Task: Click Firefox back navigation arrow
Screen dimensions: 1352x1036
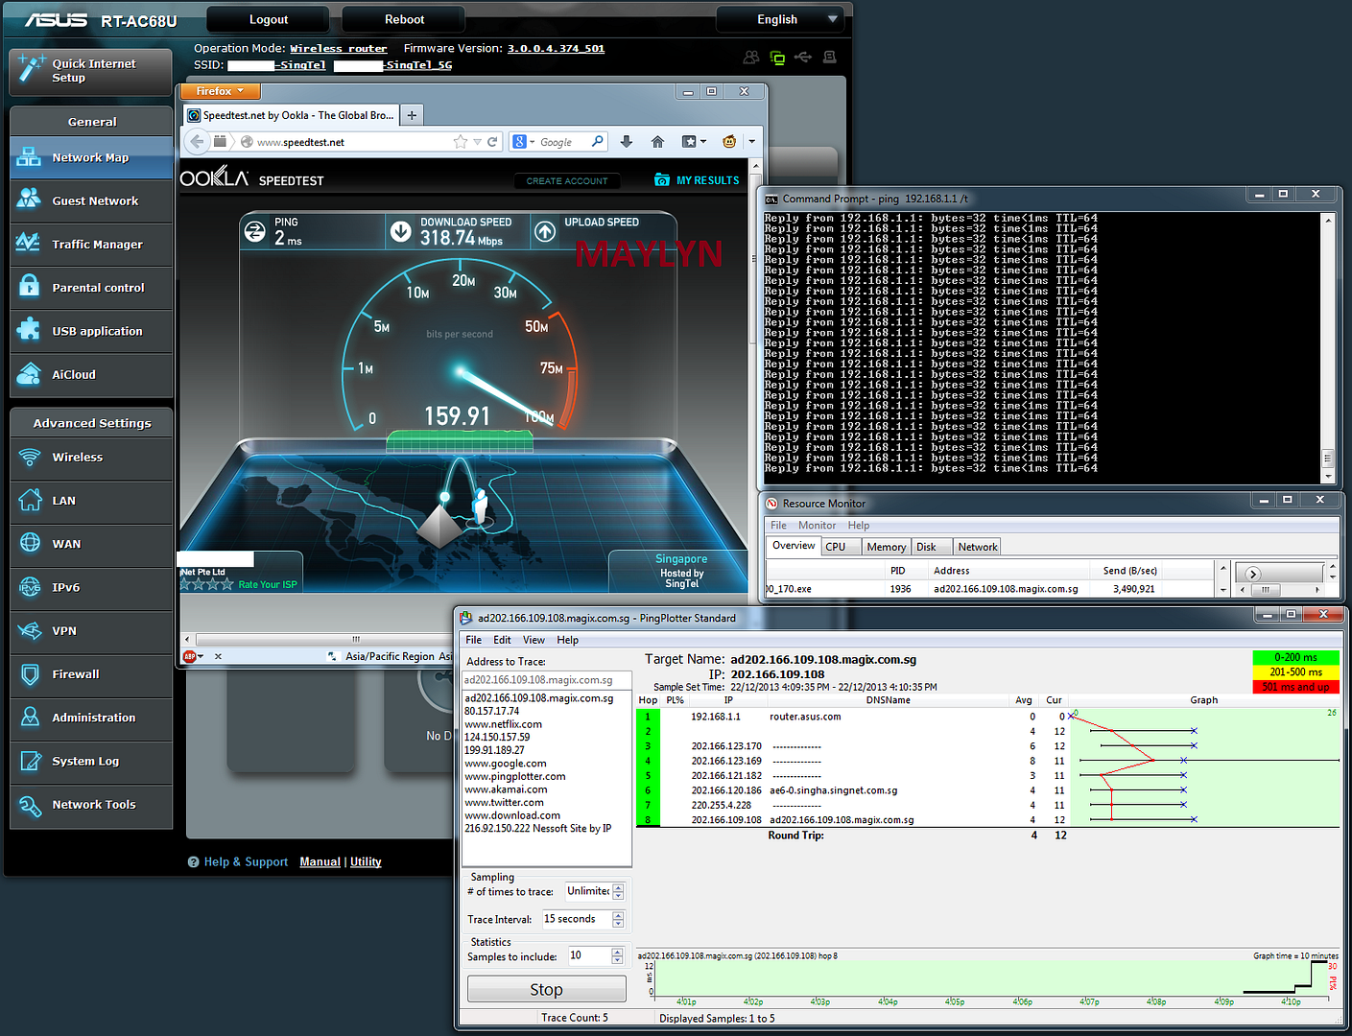Action: (x=197, y=142)
